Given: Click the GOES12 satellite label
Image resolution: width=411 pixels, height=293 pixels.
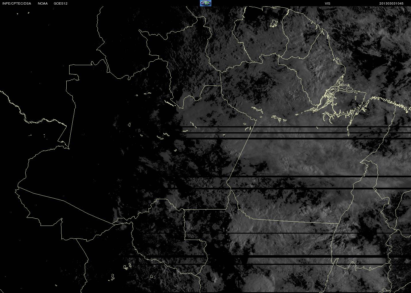Looking at the screenshot, I should [61, 3].
